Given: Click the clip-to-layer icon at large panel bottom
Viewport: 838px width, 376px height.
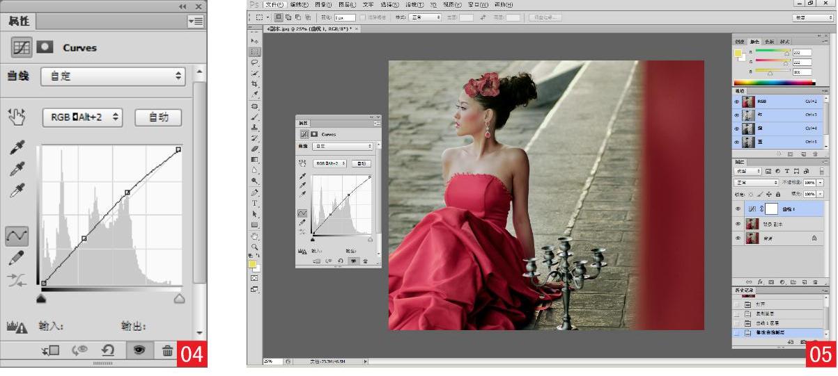Looking at the screenshot, I should [x=50, y=351].
